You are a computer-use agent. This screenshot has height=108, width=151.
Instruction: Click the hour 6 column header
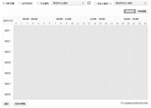click(x=50, y=24)
